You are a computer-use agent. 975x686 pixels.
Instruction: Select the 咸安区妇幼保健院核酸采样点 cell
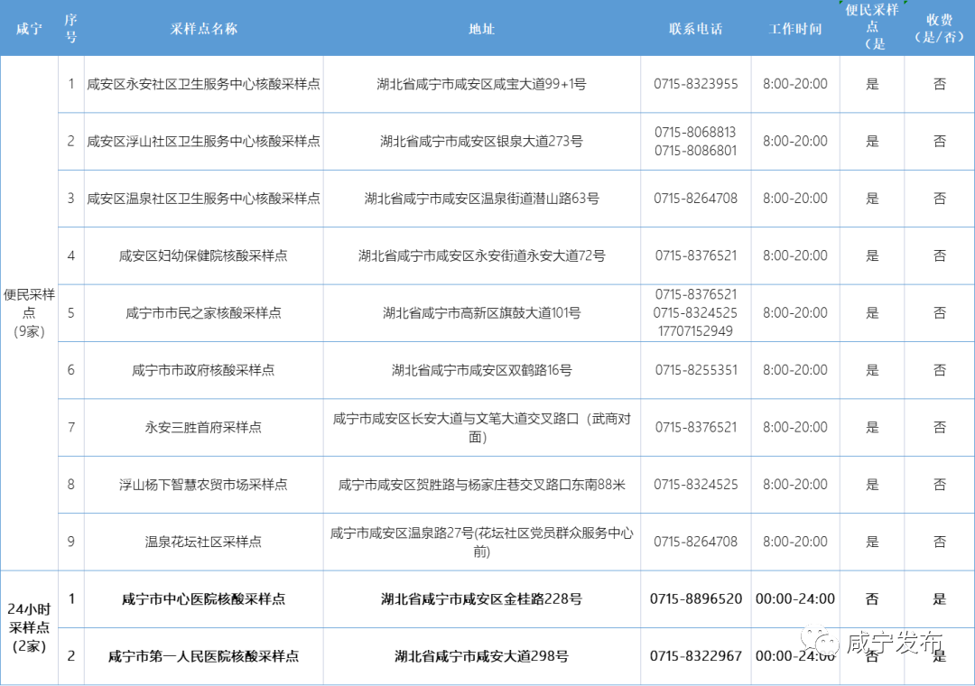point(203,255)
